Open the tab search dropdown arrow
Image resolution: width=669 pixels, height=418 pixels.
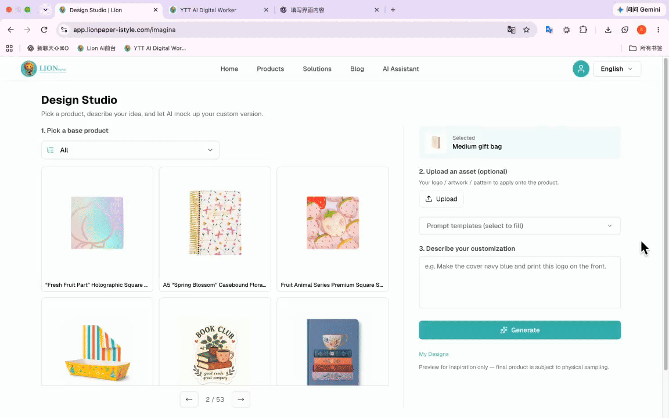pyautogui.click(x=45, y=10)
